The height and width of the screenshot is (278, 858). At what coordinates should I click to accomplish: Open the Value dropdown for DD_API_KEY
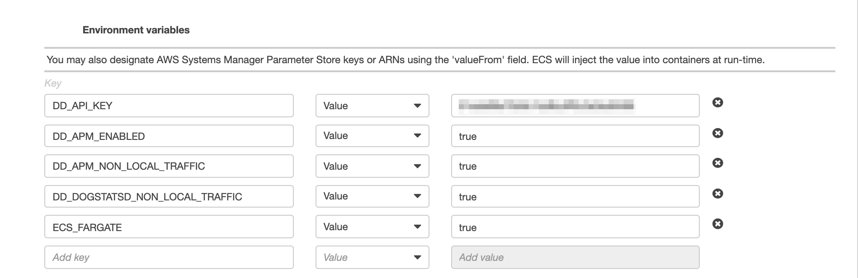coord(372,106)
